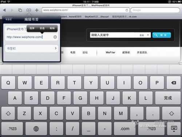Click the Google search field
This screenshot has height=137, width=182.
click(155, 10)
